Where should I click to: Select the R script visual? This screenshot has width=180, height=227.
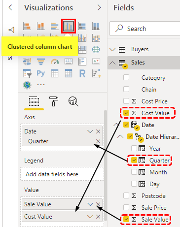click(82, 73)
